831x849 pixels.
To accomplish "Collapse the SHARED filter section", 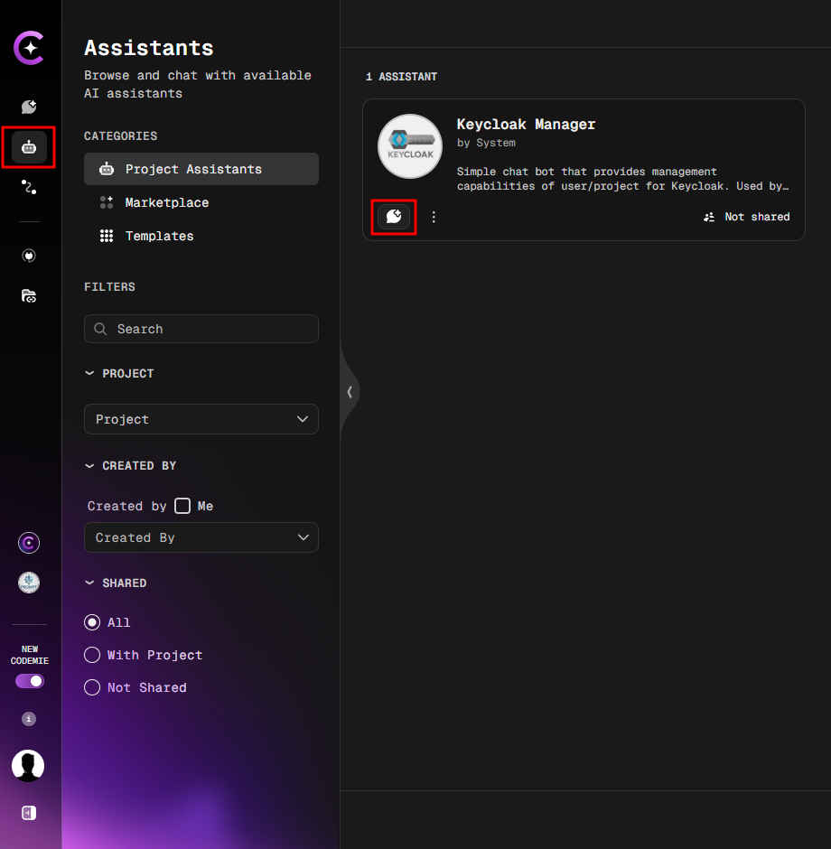I will [x=89, y=583].
